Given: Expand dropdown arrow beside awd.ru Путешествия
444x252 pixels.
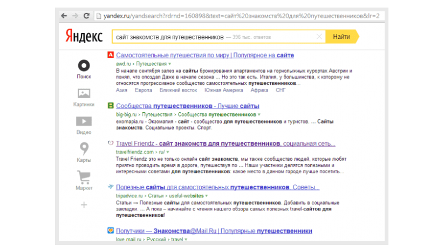Looking at the screenshot, I should [169, 64].
